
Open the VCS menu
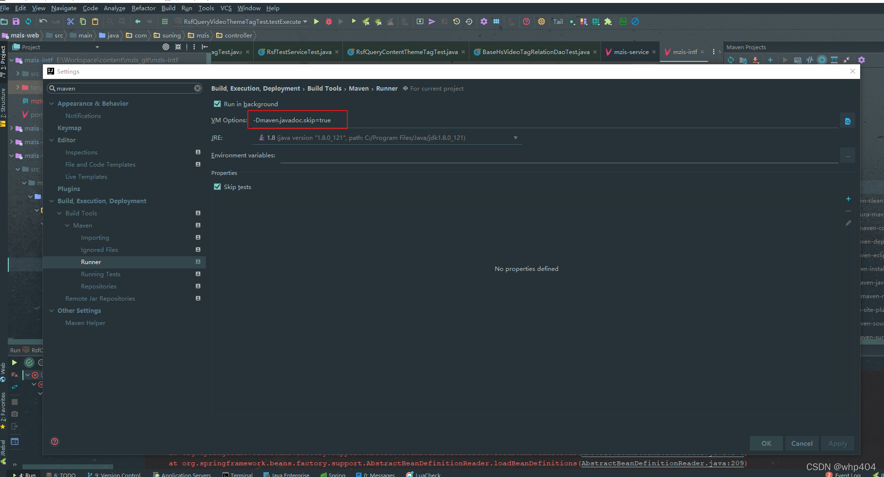[226, 8]
